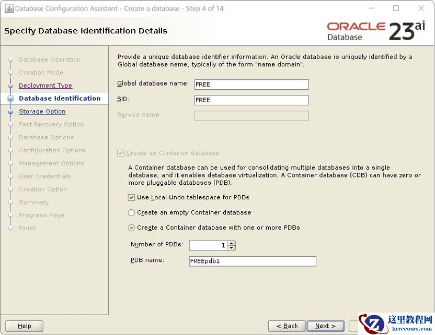Click the Management Options step label
Screen dimensions: 435x335
(51, 163)
